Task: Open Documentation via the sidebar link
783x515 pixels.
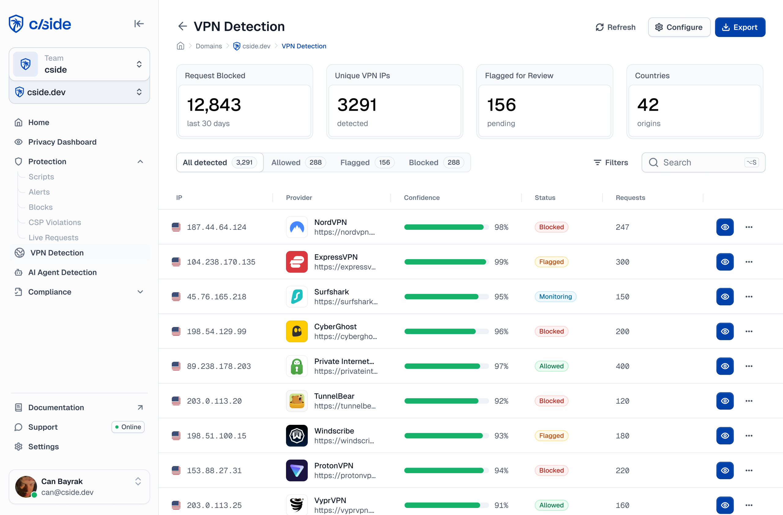Action: [x=56, y=407]
